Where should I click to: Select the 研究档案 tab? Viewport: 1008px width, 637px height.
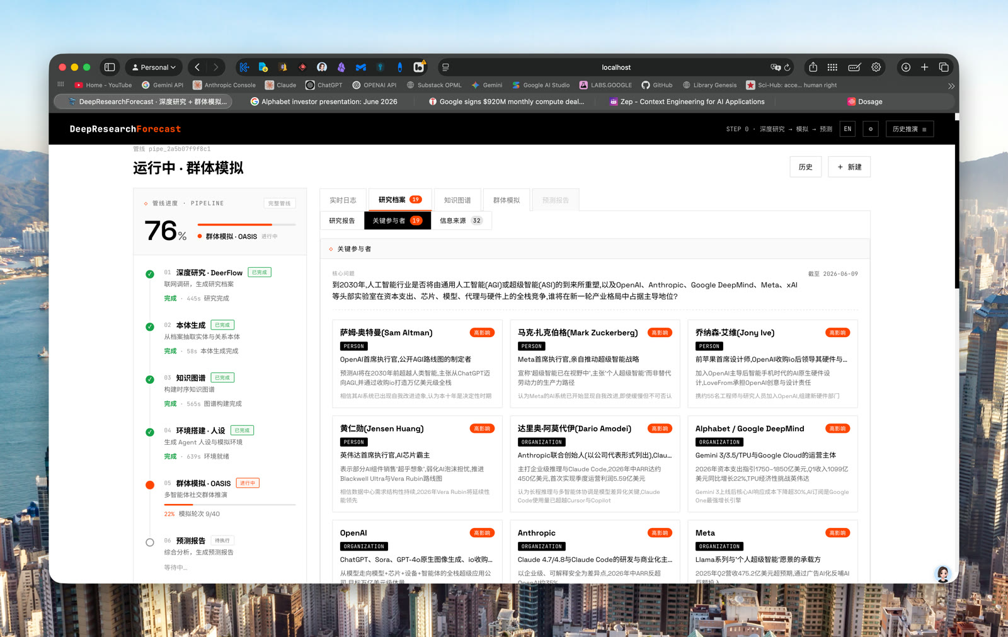[400, 200]
